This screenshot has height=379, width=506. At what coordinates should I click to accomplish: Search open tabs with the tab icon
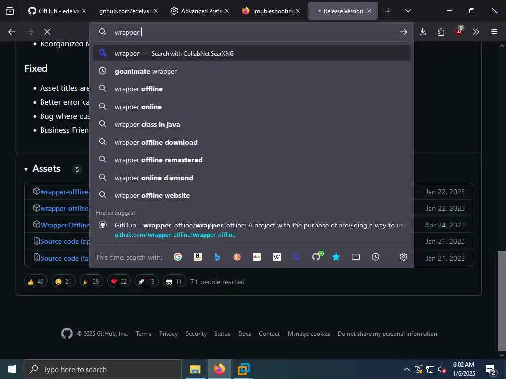356,257
